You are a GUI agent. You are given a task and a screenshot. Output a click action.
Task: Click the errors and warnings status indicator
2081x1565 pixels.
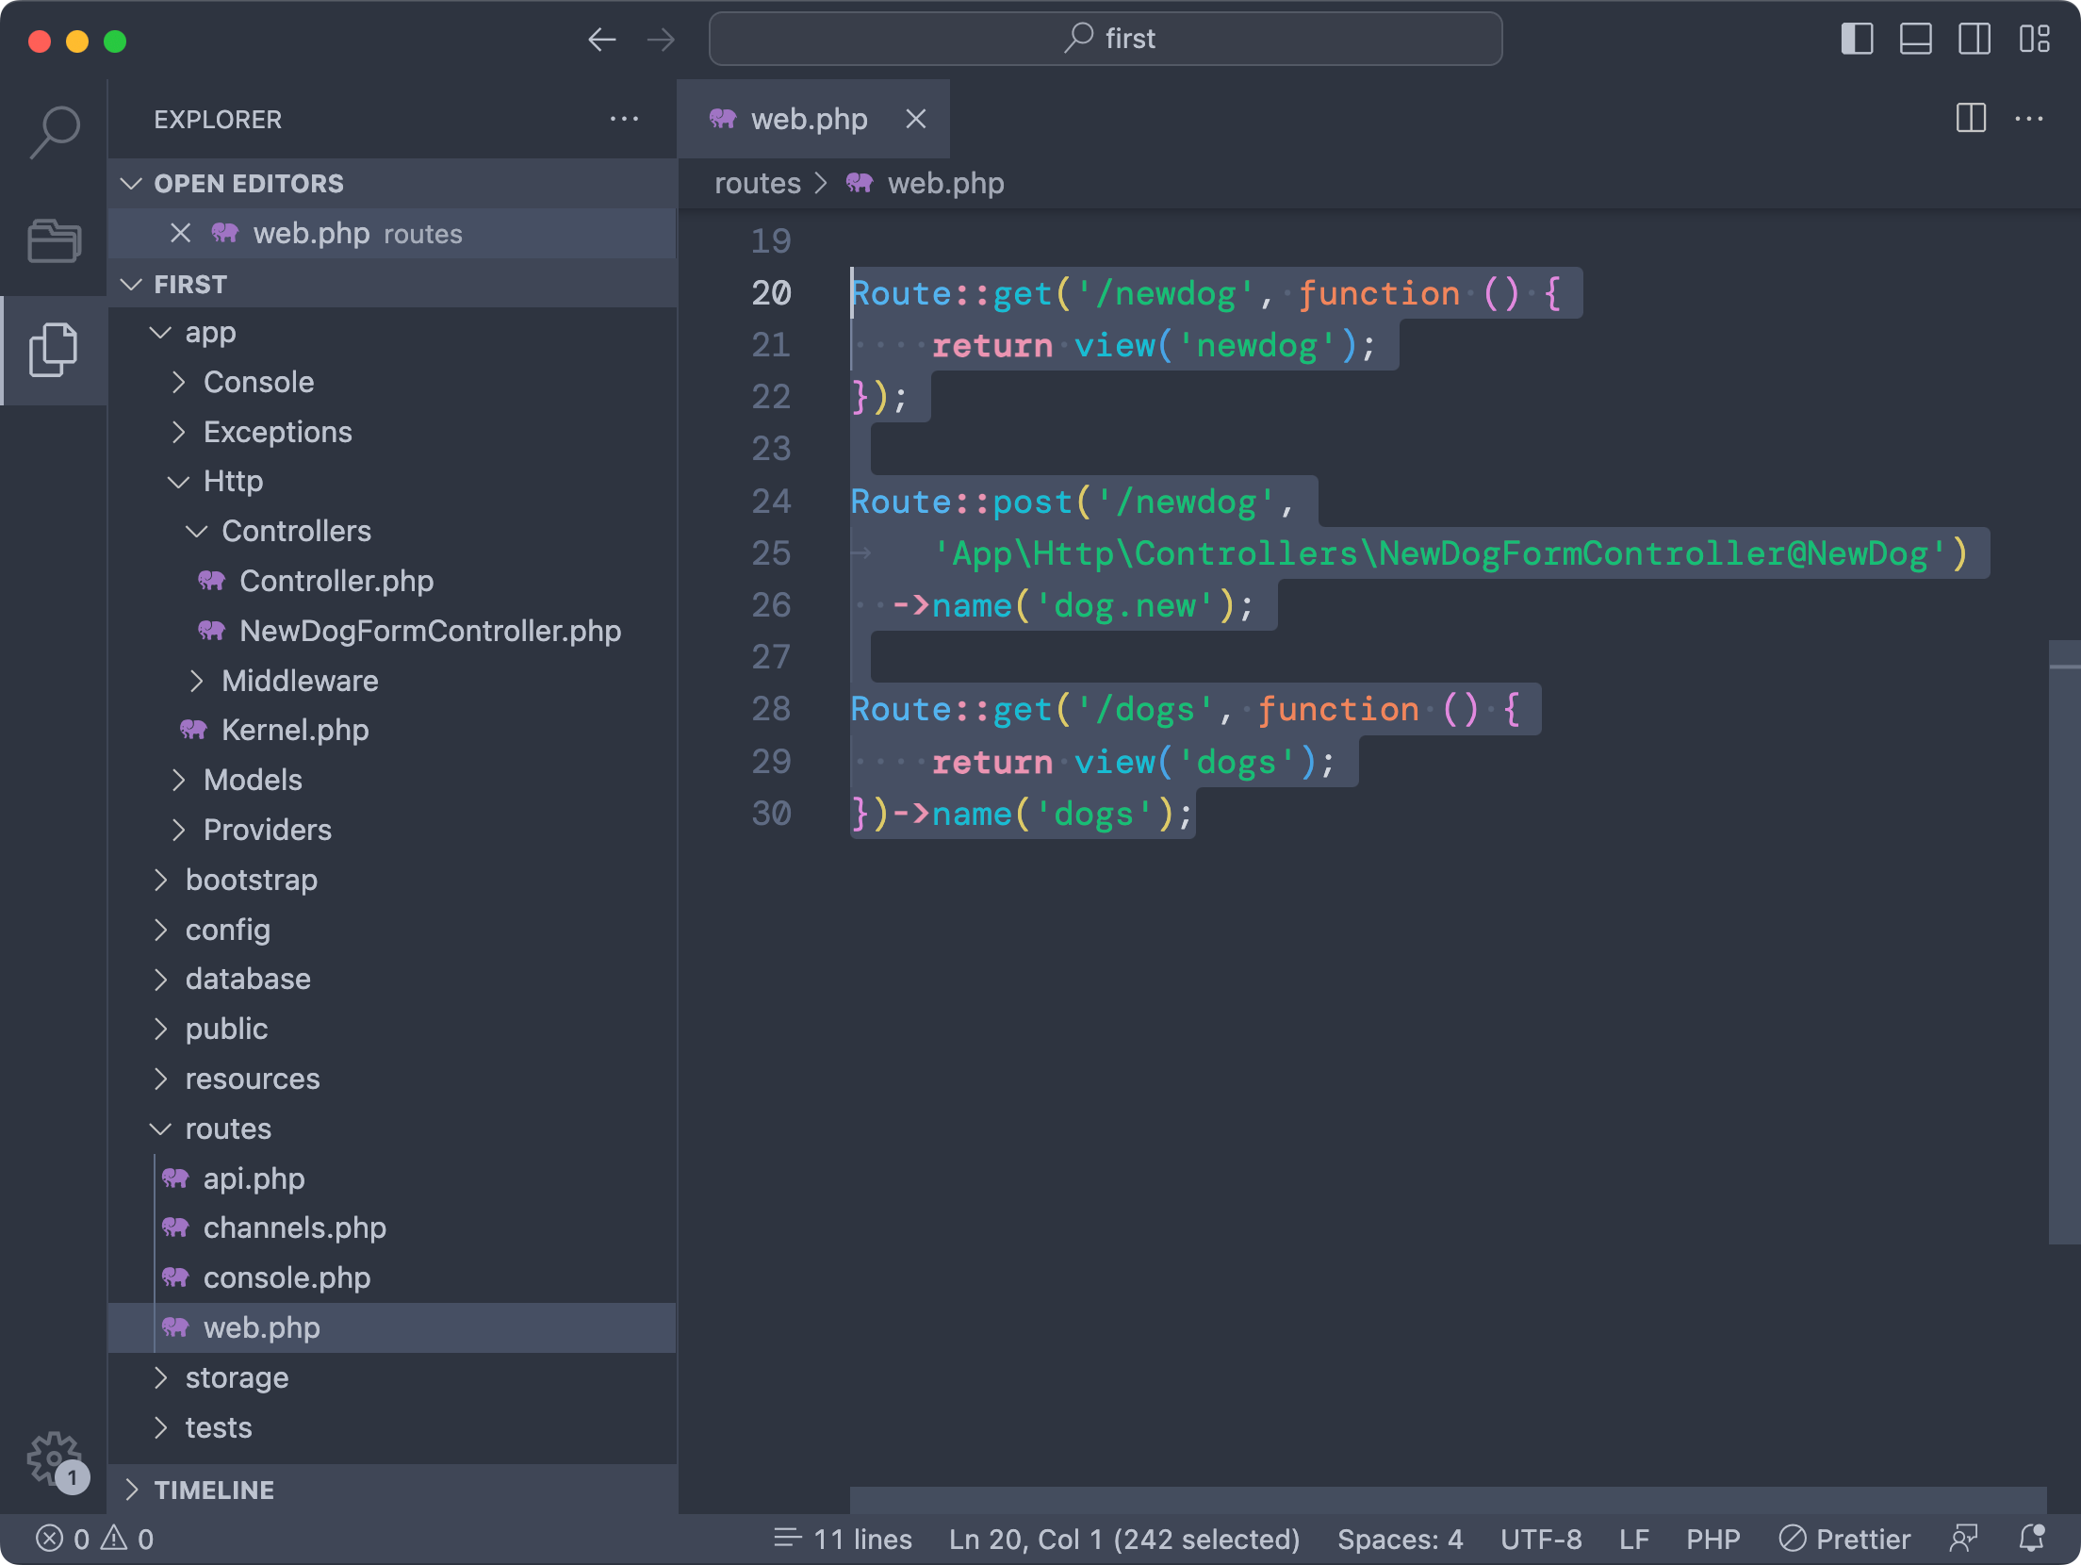94,1539
